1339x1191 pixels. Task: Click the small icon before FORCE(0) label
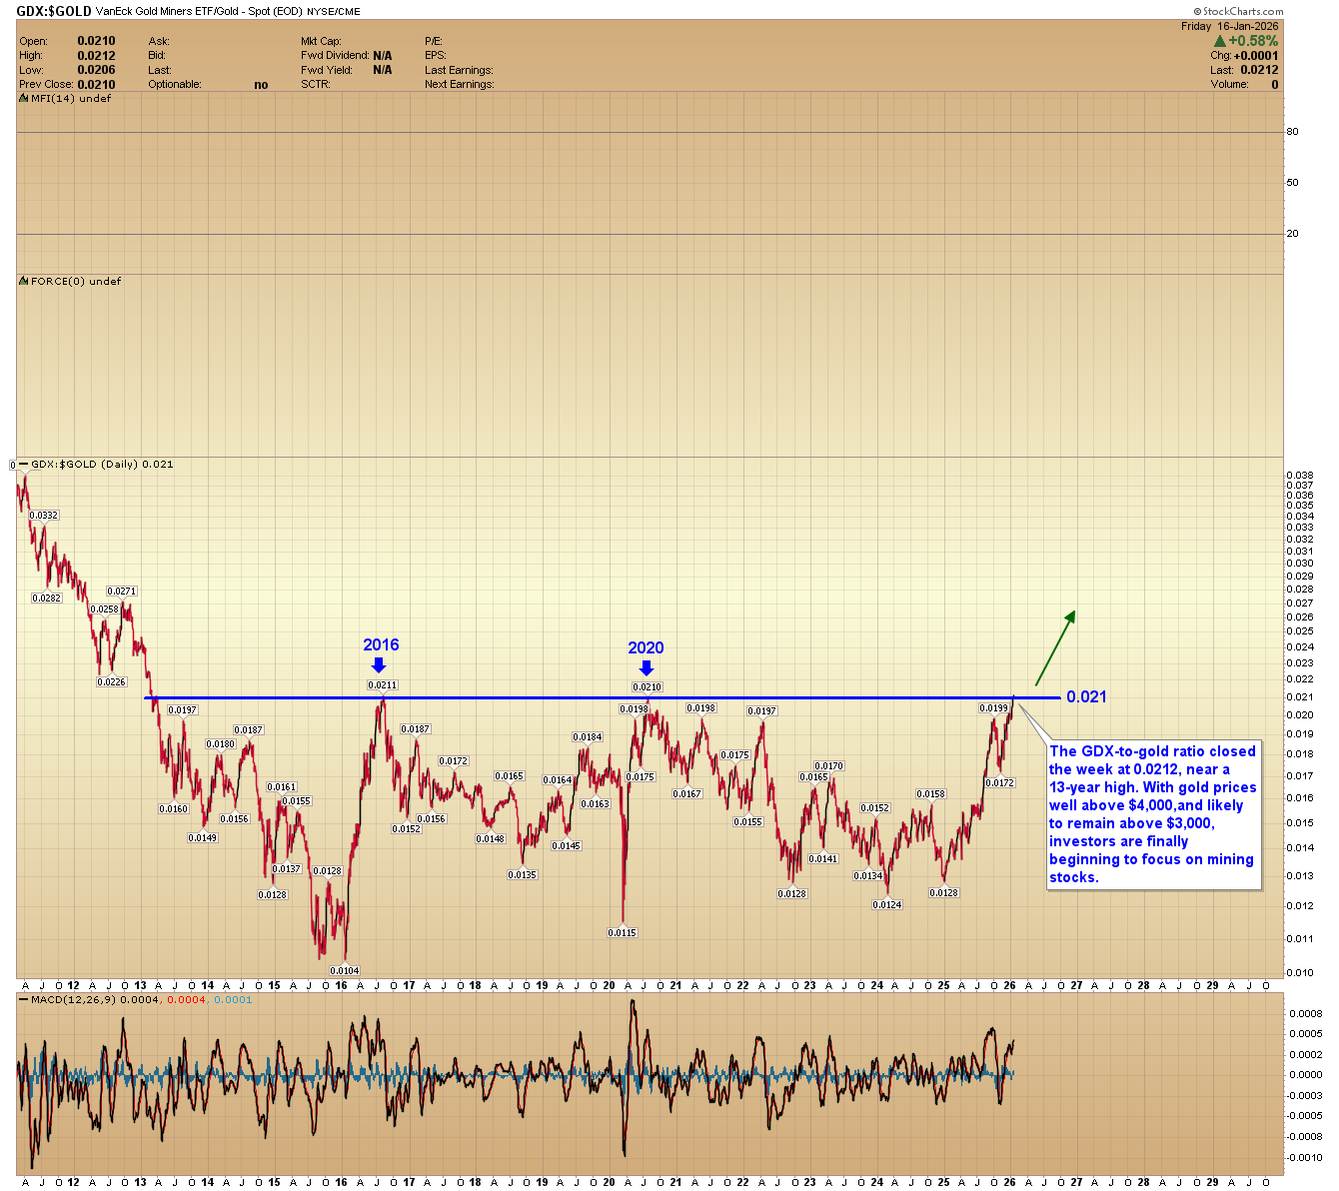tap(23, 282)
